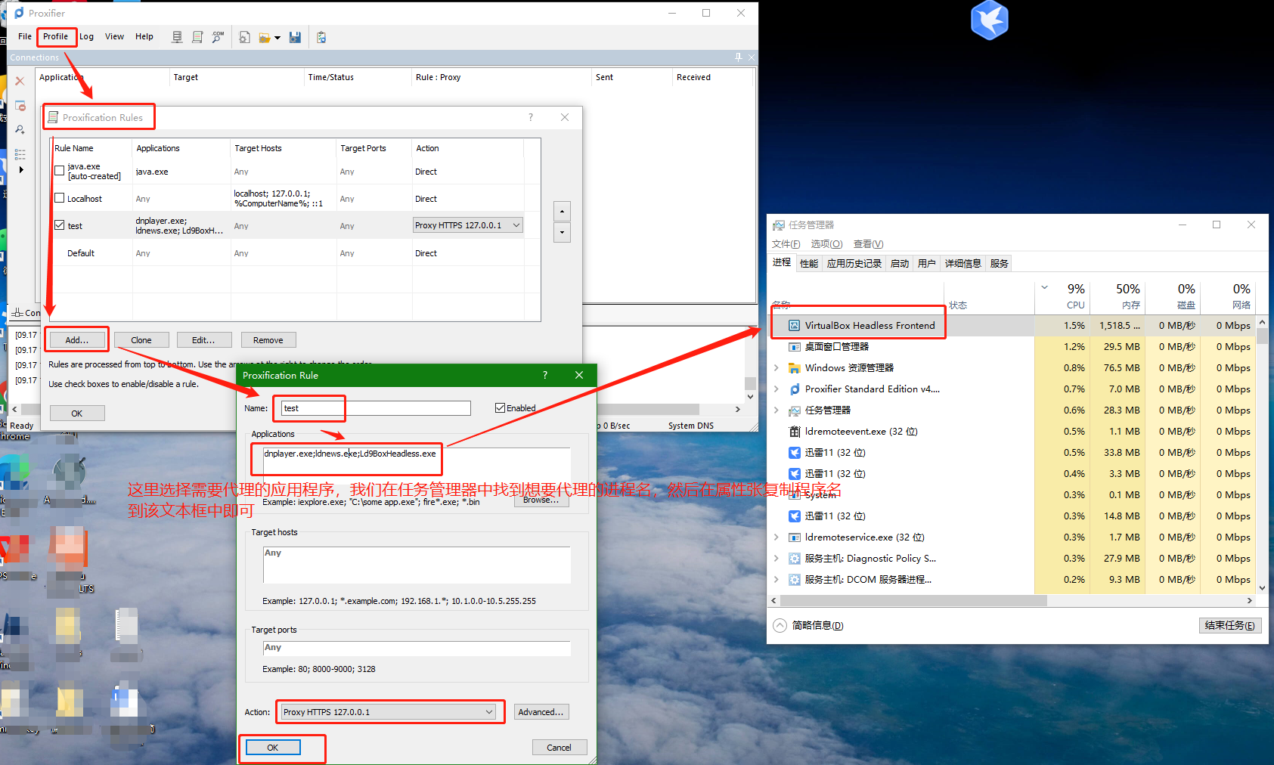Click 结束任务 button in Task Manager
This screenshot has width=1274, height=765.
pyautogui.click(x=1229, y=625)
